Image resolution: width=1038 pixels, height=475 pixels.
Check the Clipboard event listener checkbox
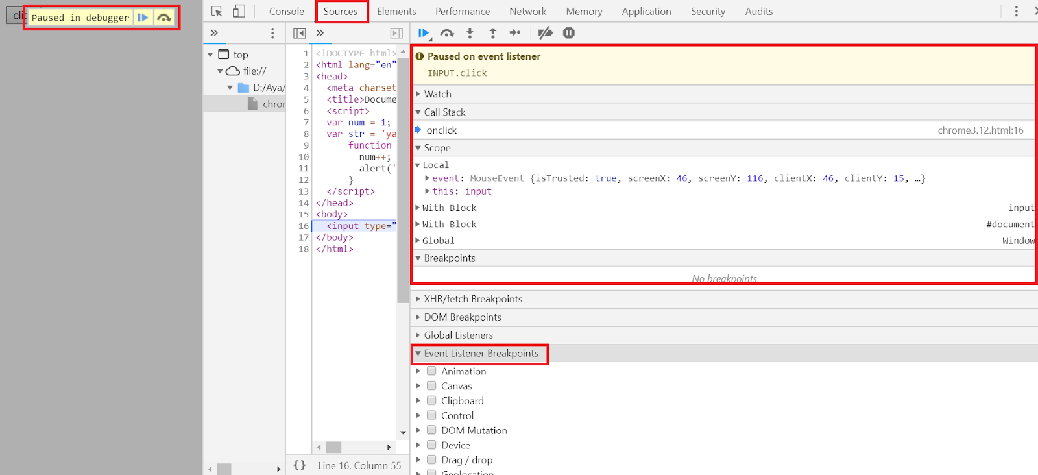pos(431,401)
